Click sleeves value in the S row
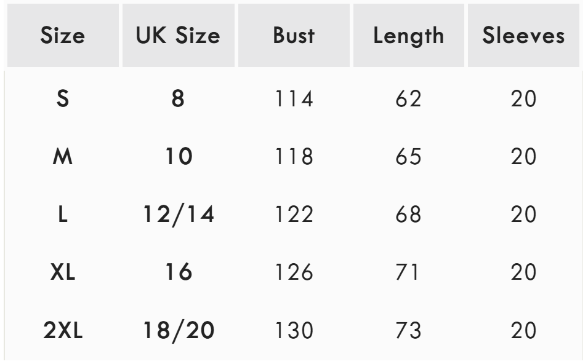Viewport: 588px width, 364px height. click(x=523, y=99)
